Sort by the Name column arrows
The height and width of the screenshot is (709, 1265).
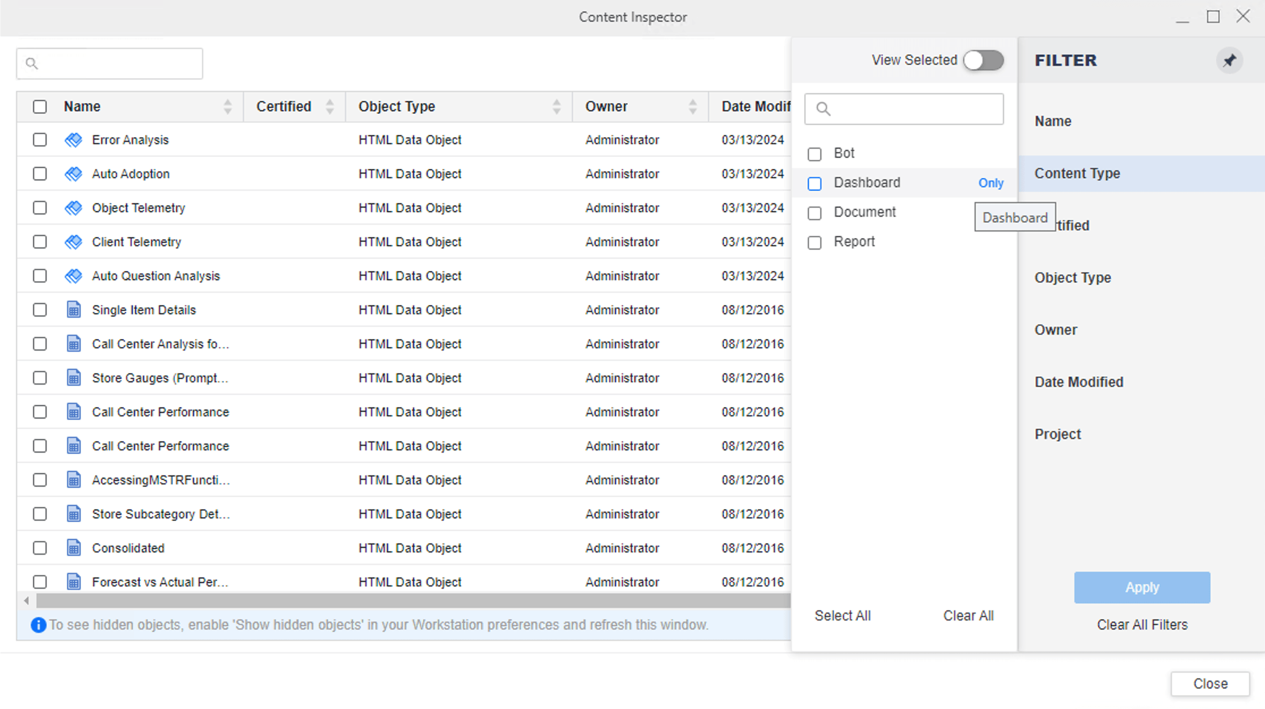[227, 107]
